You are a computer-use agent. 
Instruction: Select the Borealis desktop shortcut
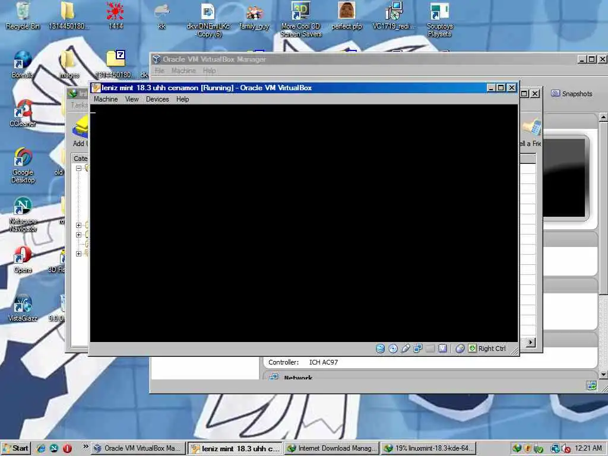click(23, 65)
